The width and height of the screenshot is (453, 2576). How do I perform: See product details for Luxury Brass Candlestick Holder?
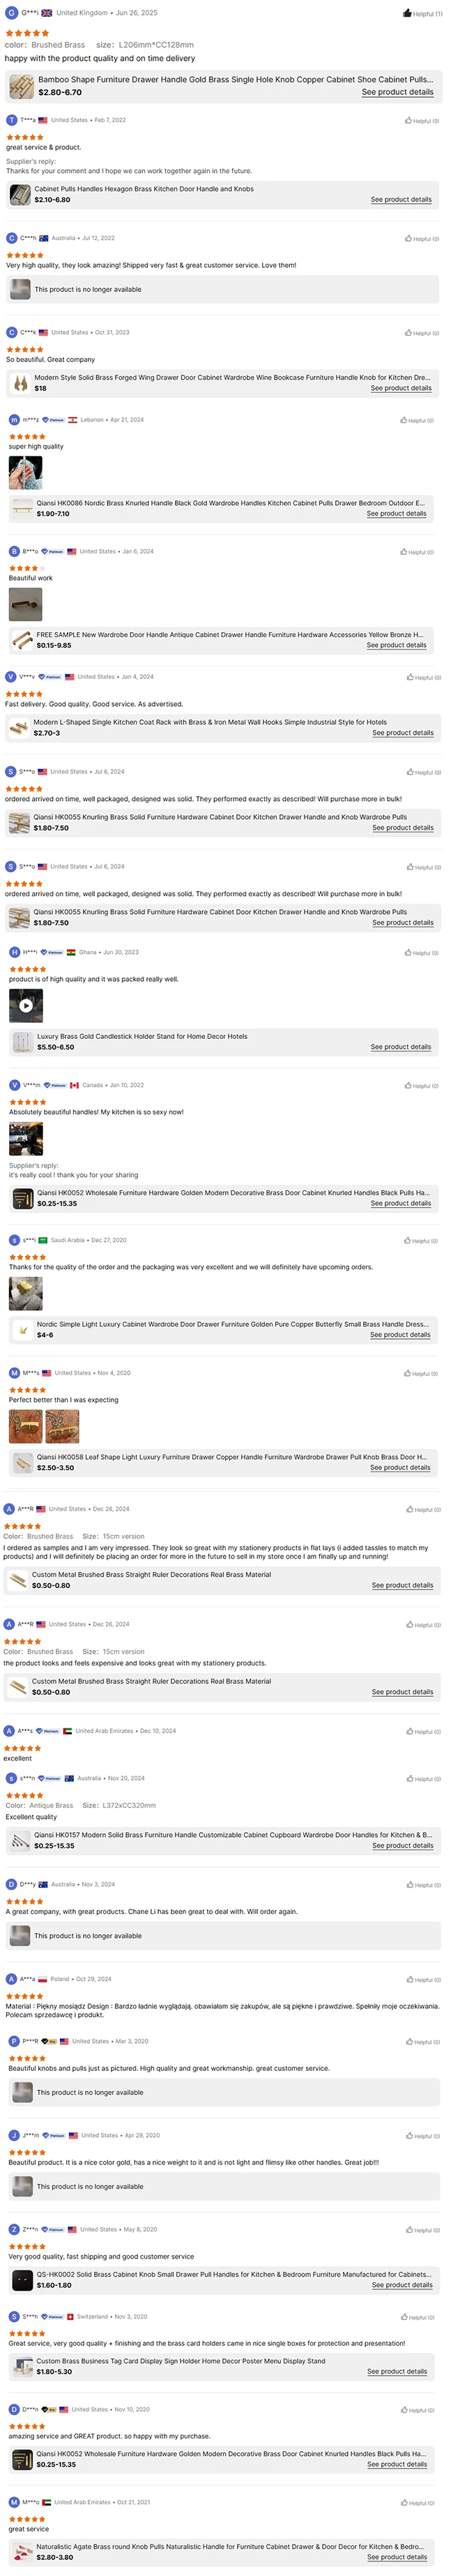(x=401, y=1047)
